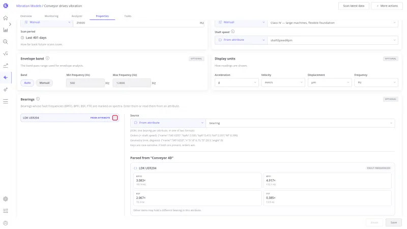Click the BPFO 3.083× value card
The width and height of the screenshot is (407, 229).
[197, 181]
